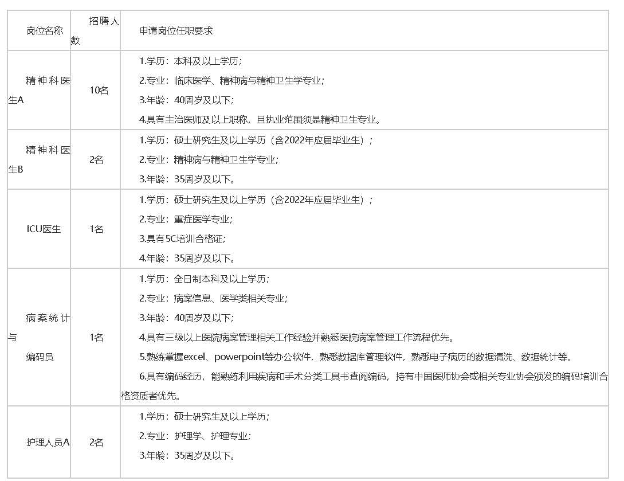Click the 2名 cell for 护理人员A
This screenshot has width=624, height=481.
tap(96, 443)
